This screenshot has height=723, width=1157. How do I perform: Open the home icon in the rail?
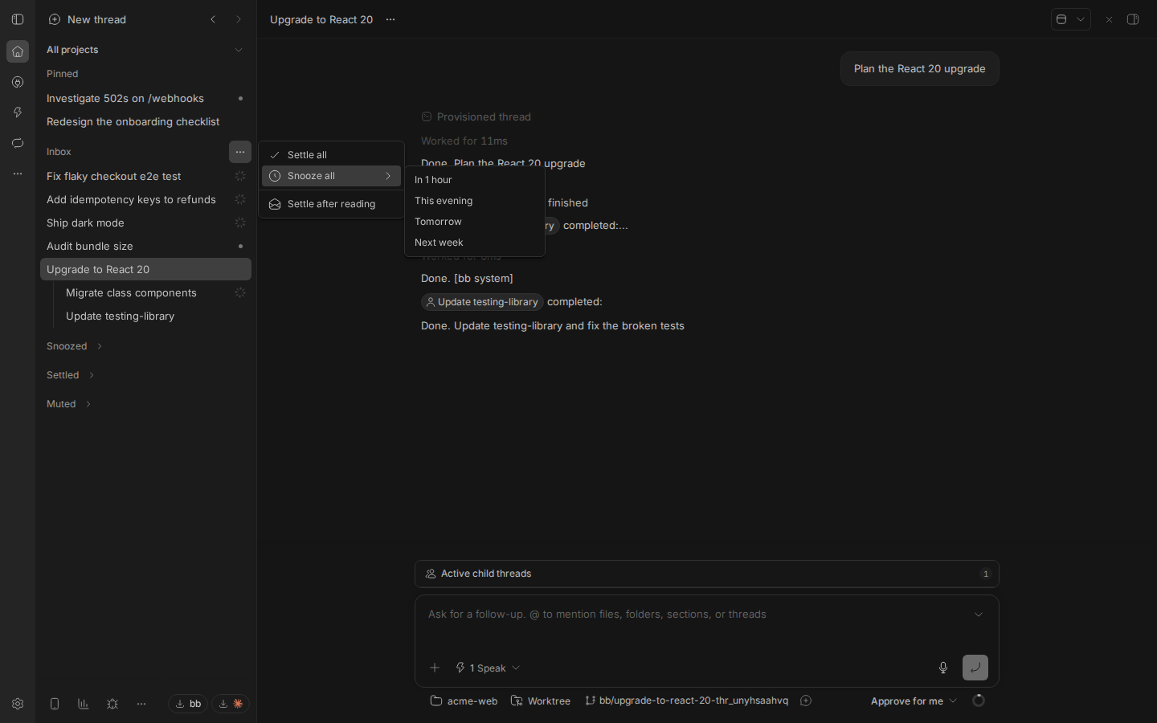[x=18, y=51]
